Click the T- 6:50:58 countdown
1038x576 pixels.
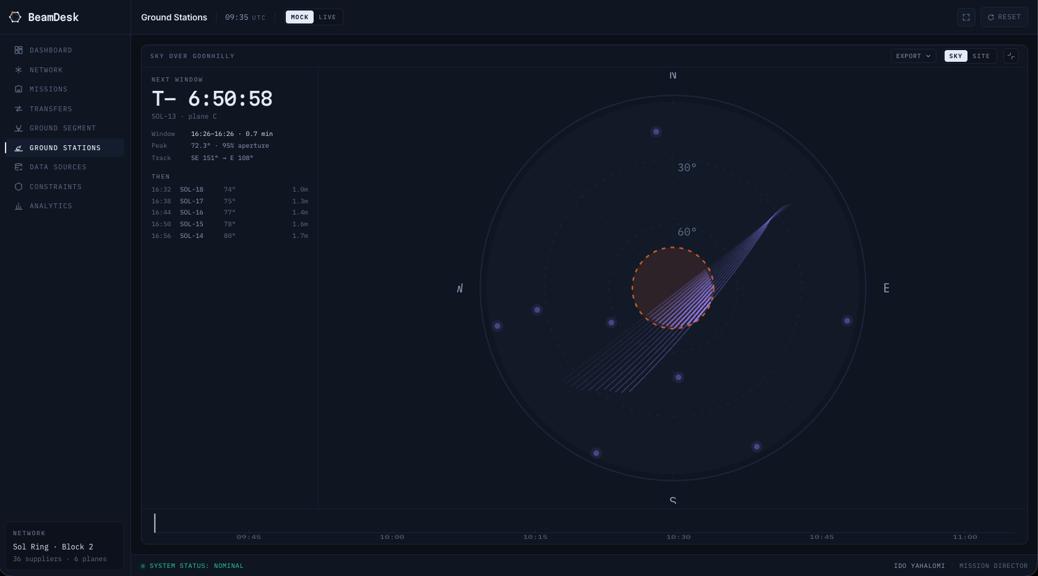coord(212,99)
